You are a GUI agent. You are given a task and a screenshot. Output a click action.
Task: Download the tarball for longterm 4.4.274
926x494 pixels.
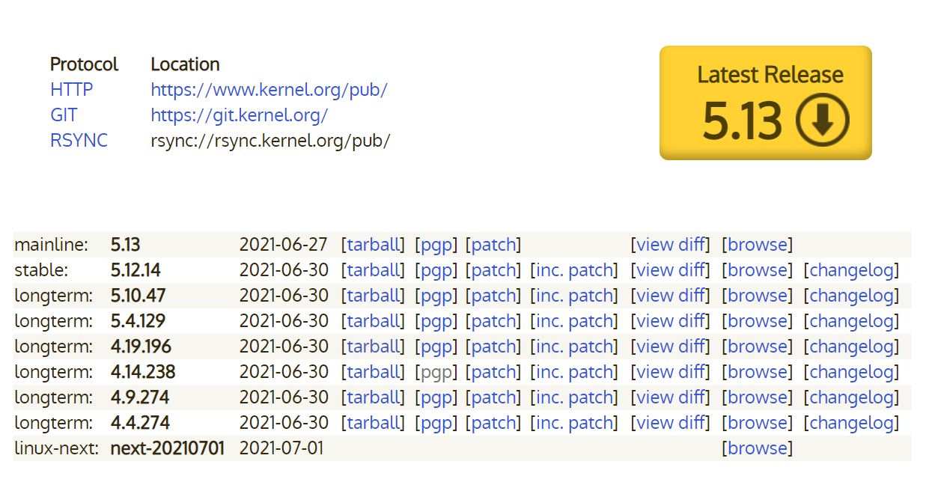coord(373,423)
